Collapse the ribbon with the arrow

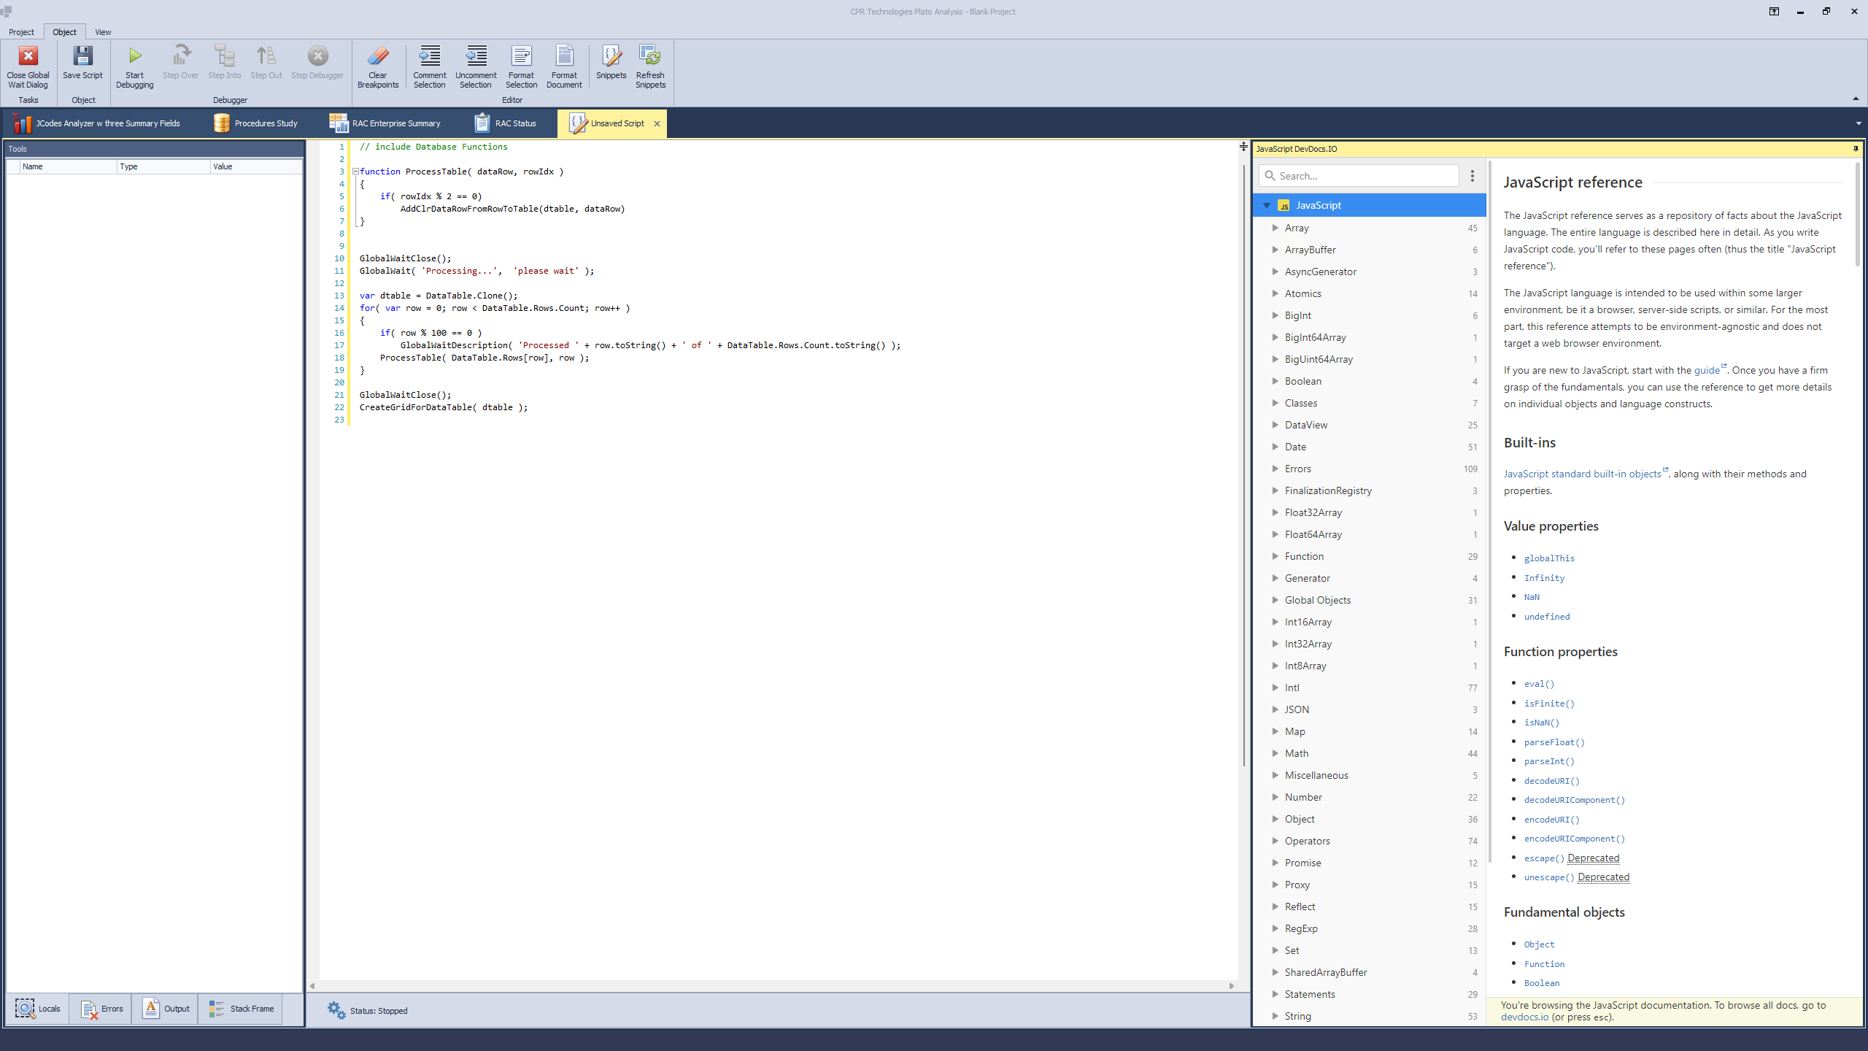tap(1856, 99)
